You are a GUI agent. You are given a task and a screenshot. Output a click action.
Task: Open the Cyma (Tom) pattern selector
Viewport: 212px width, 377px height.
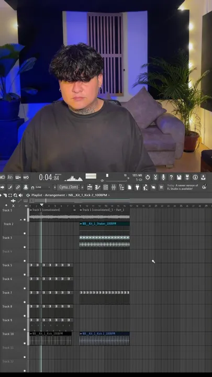69,187
